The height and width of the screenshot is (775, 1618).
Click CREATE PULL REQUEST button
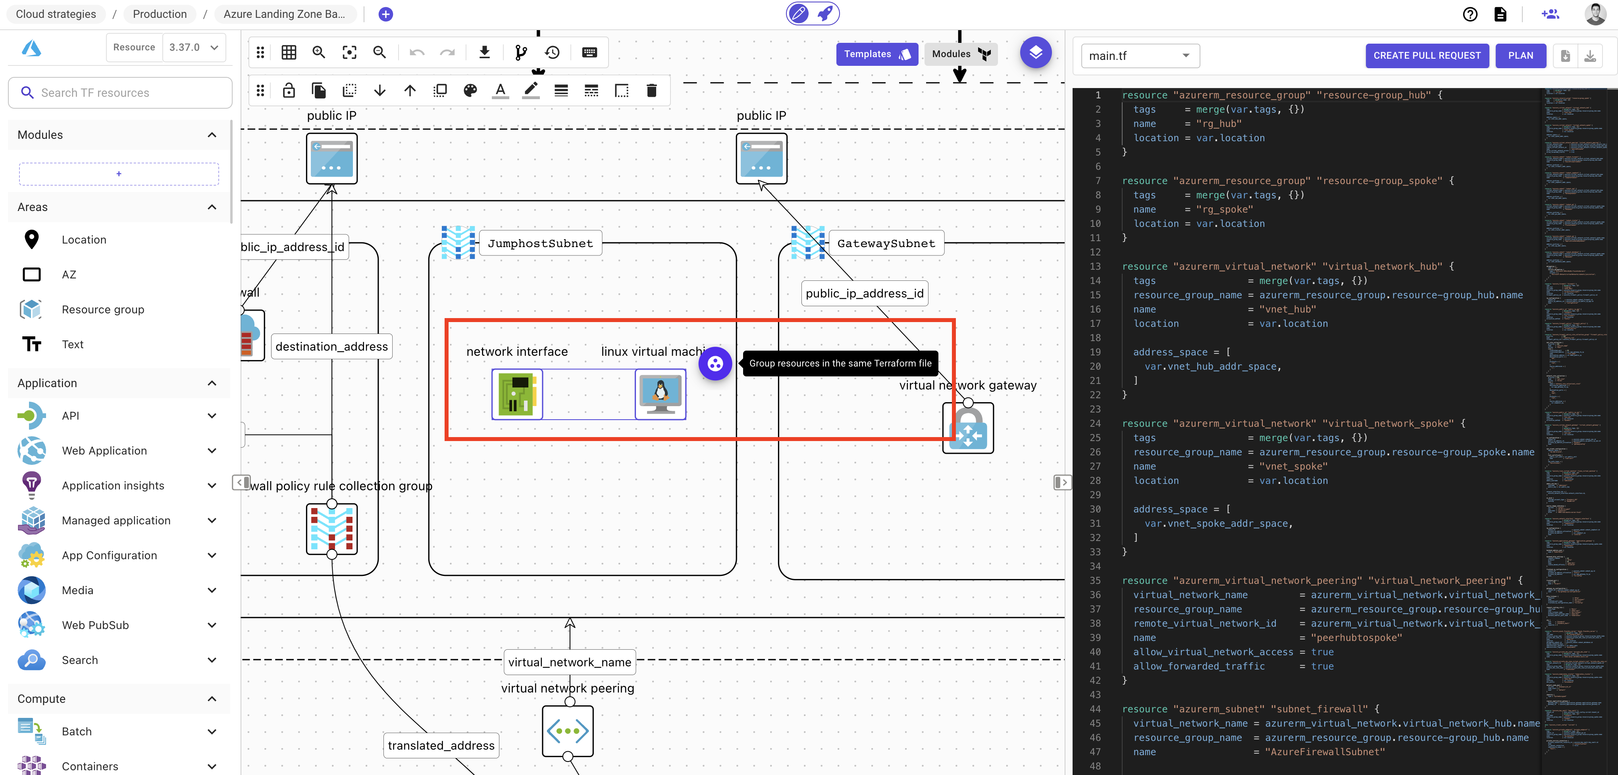tap(1426, 56)
